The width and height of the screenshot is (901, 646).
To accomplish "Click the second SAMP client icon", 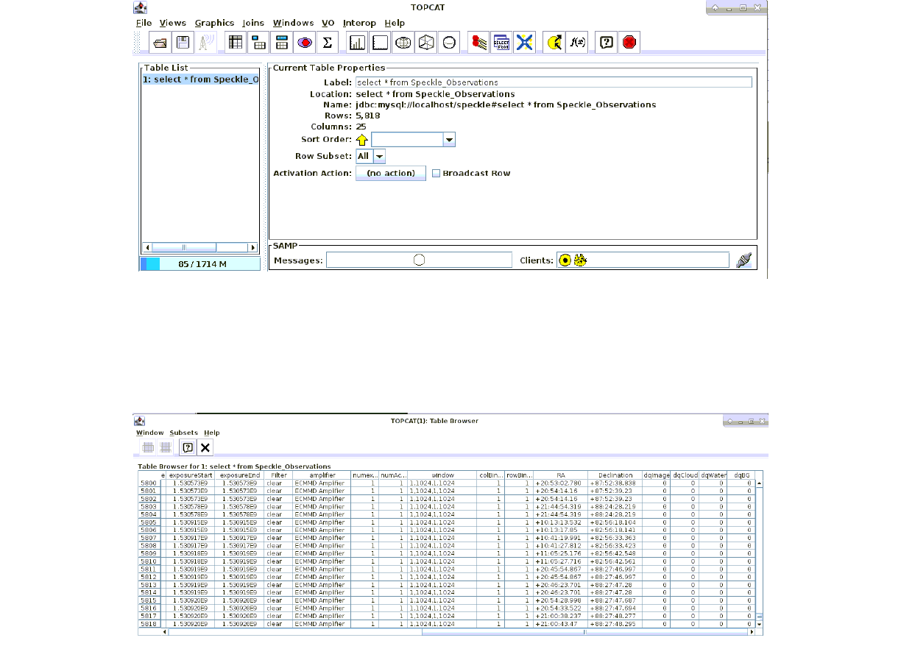I will coord(580,260).
